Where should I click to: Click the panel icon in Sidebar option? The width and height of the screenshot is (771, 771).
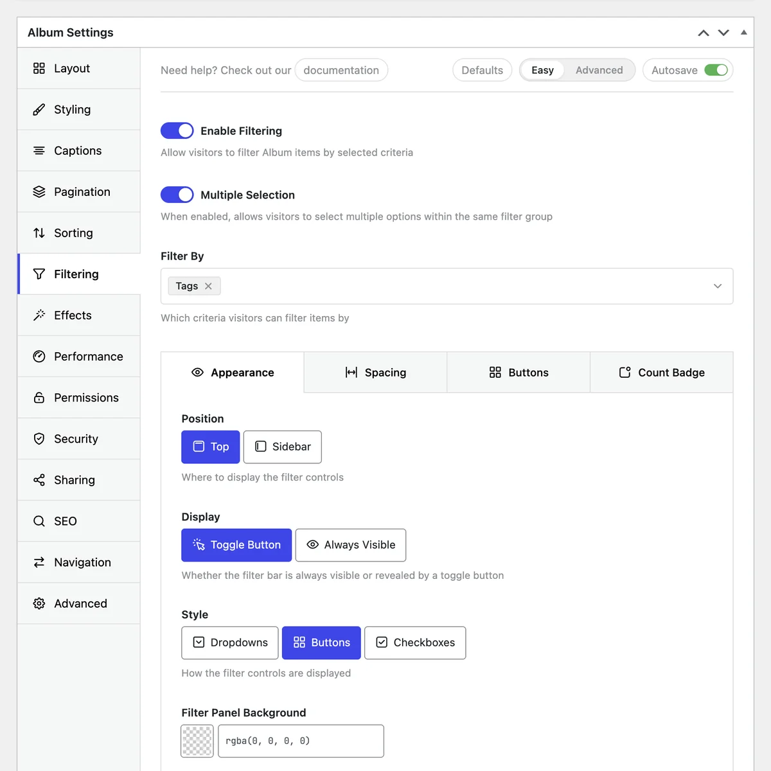261,446
